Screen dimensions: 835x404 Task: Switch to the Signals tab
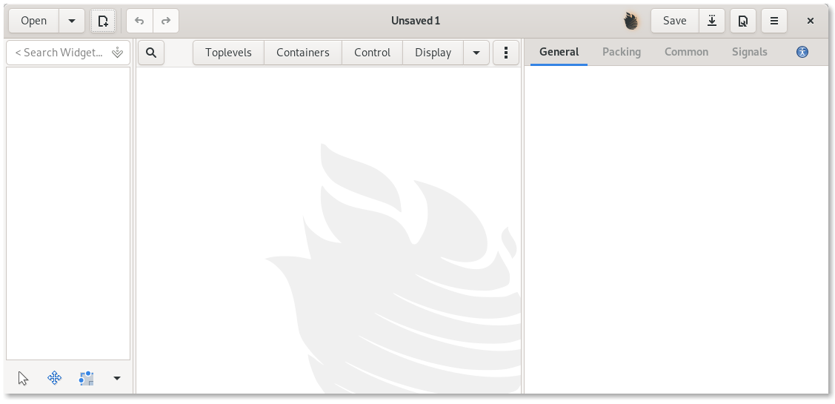(x=749, y=52)
